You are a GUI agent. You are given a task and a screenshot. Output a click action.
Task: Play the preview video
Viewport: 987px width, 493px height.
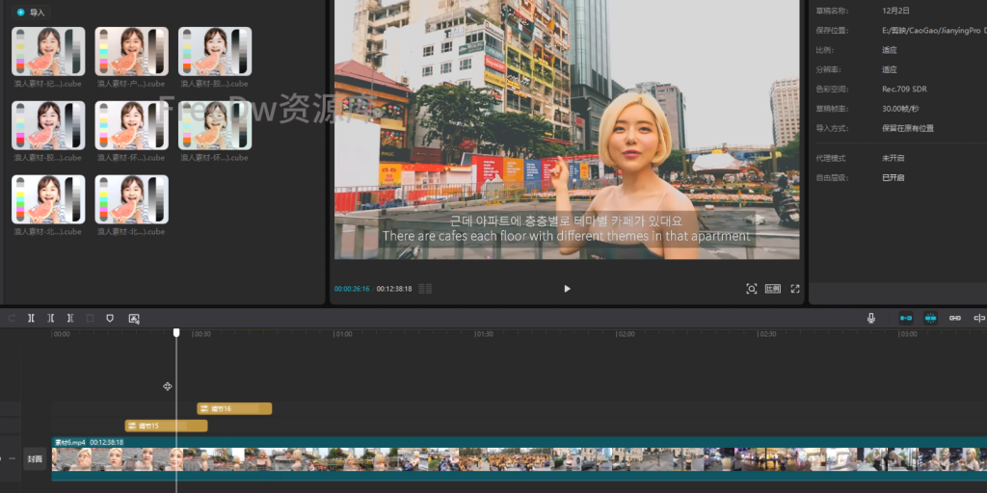tap(567, 289)
